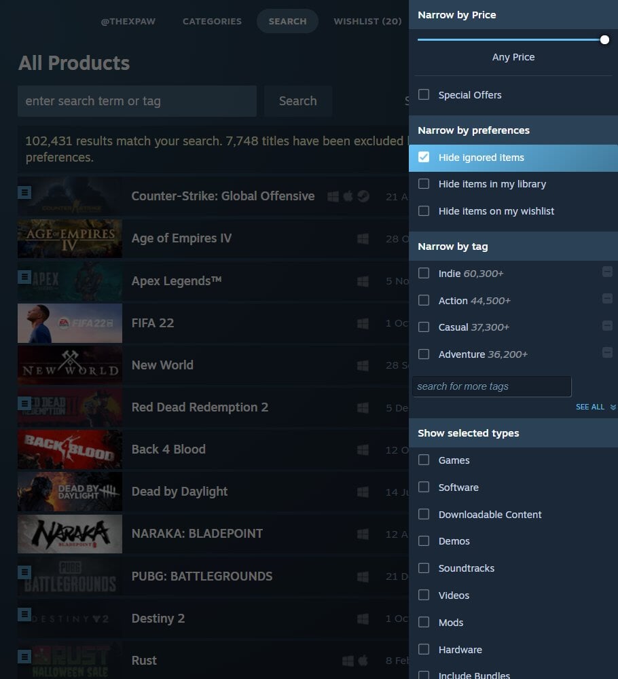This screenshot has height=679, width=618.
Task: Select the Downloadable Content checkbox
Action: click(424, 514)
